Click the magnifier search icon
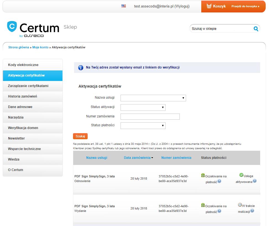Screen dimensions: 269x226 click(x=256, y=29)
